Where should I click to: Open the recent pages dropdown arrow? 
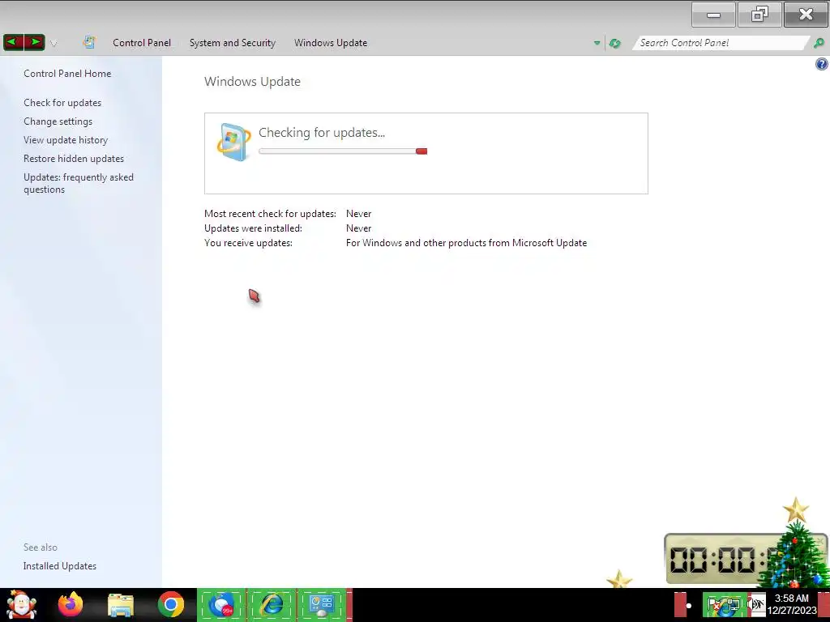coord(53,44)
